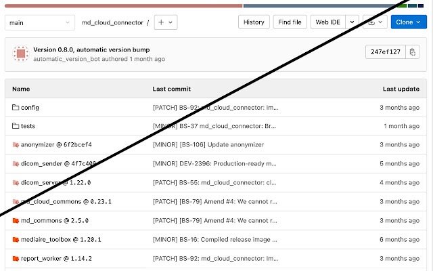Click the green segment of language bar

(402, 6)
